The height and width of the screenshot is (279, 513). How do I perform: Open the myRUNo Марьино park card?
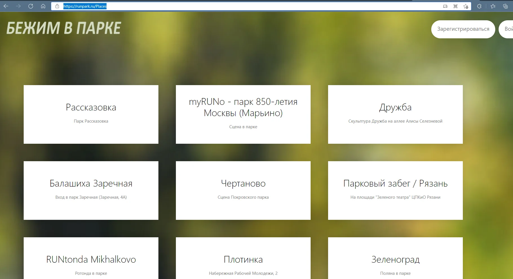pos(243,114)
